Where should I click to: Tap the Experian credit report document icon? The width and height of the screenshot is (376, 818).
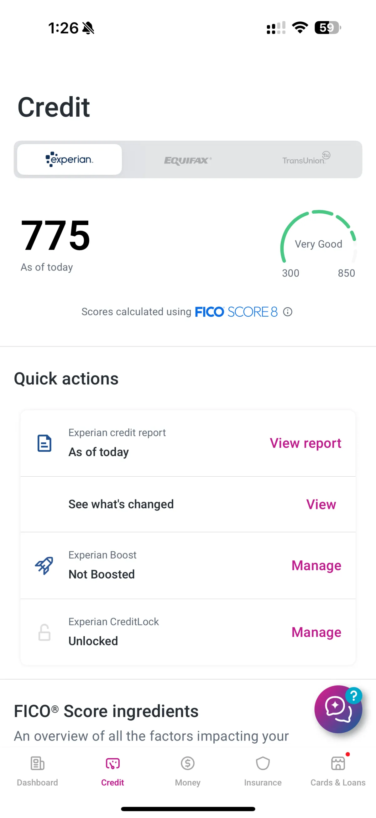point(44,443)
